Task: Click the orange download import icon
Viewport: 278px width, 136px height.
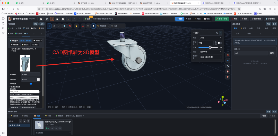Action: [52, 19]
